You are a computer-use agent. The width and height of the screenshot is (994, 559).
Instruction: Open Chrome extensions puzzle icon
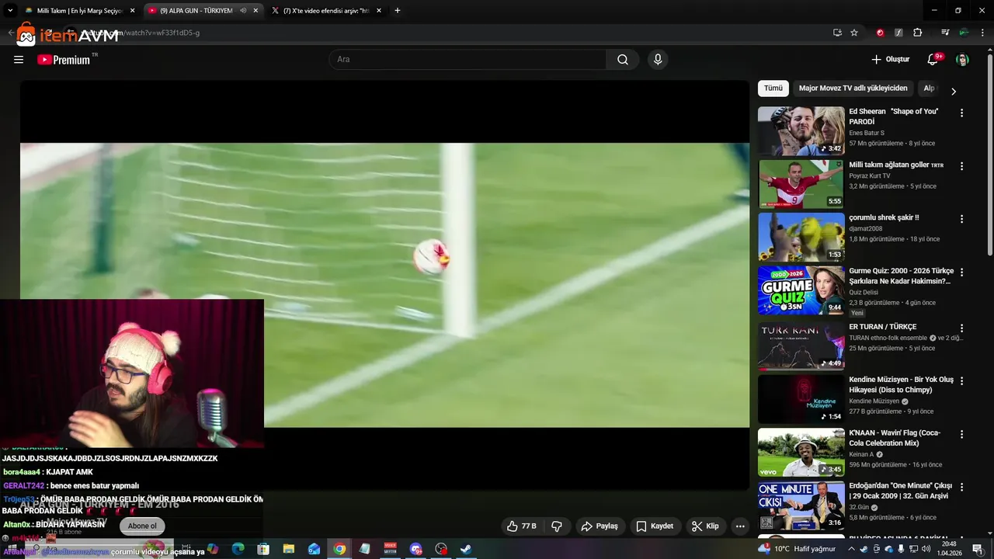pyautogui.click(x=917, y=33)
